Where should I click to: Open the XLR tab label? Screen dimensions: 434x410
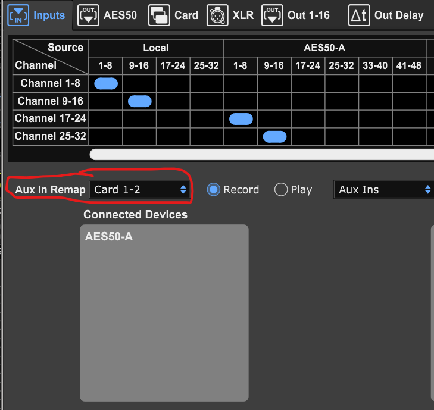[x=243, y=15]
